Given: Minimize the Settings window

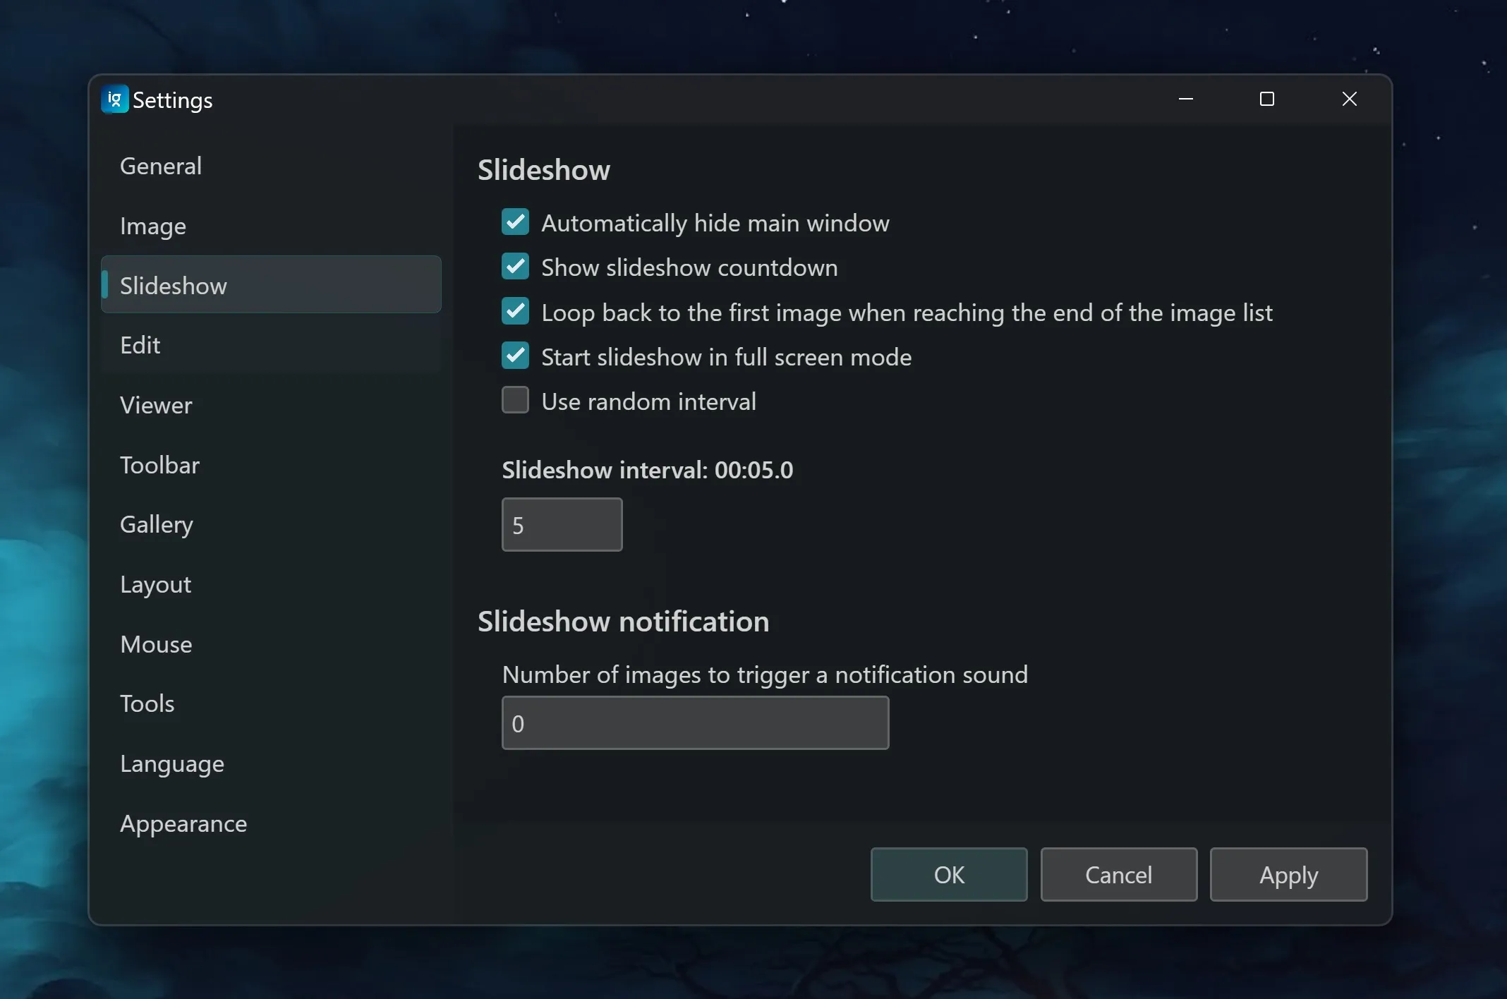Looking at the screenshot, I should [x=1185, y=99].
